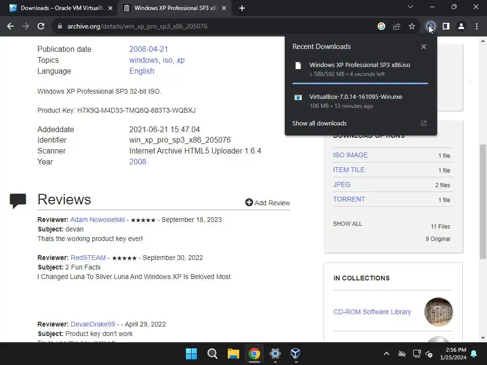Click the network status tray icon
487x365 pixels.
coord(417,354)
